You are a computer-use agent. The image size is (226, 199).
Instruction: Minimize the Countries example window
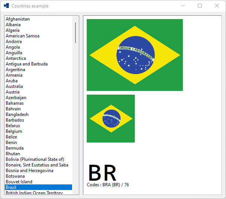coord(183,6)
